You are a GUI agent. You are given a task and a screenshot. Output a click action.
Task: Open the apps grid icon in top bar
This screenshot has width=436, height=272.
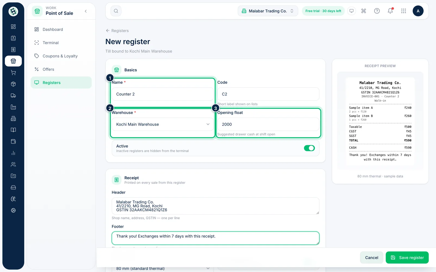point(404,11)
